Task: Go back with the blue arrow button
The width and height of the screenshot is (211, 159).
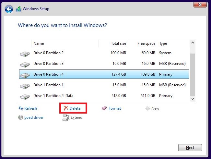Action: [x=9, y=9]
